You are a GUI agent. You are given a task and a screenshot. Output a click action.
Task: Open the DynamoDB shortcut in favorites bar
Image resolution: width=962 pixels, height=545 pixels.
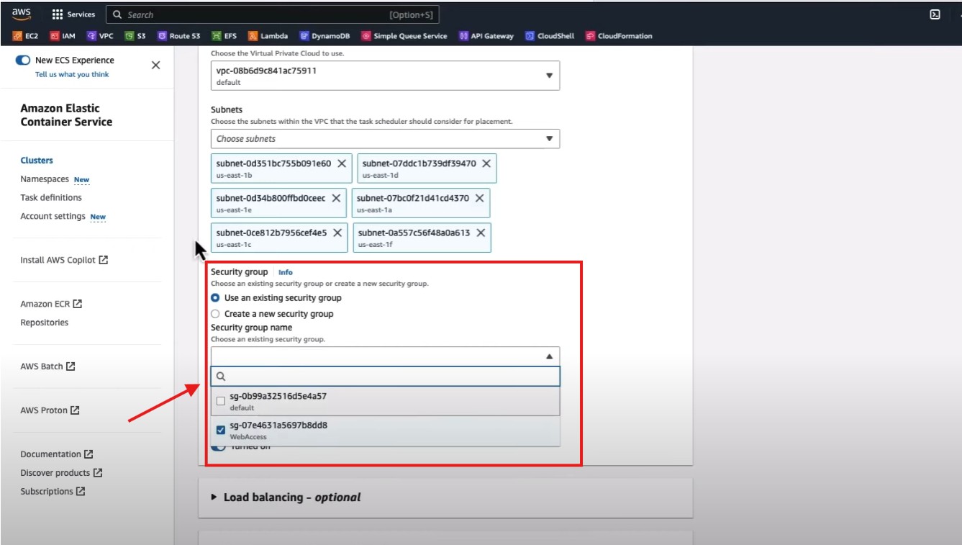click(325, 36)
